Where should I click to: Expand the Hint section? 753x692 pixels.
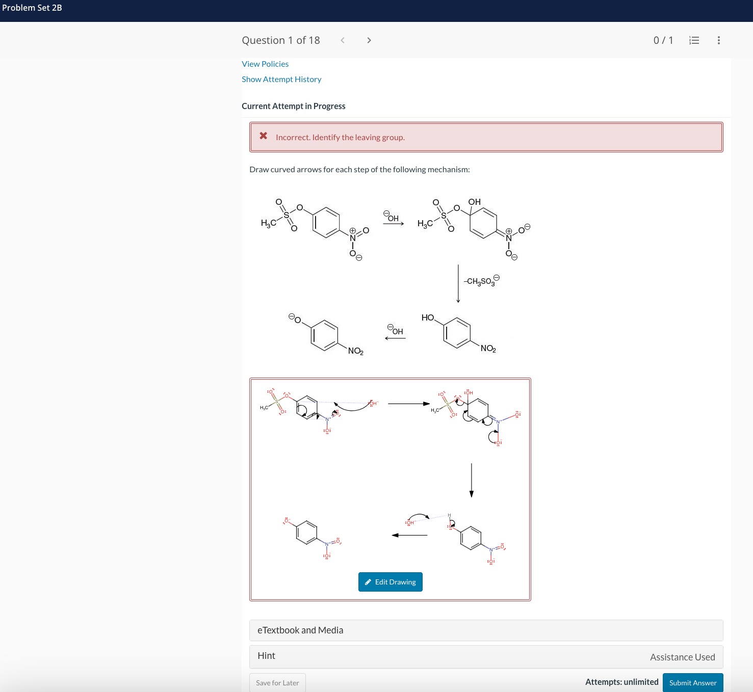coord(266,656)
